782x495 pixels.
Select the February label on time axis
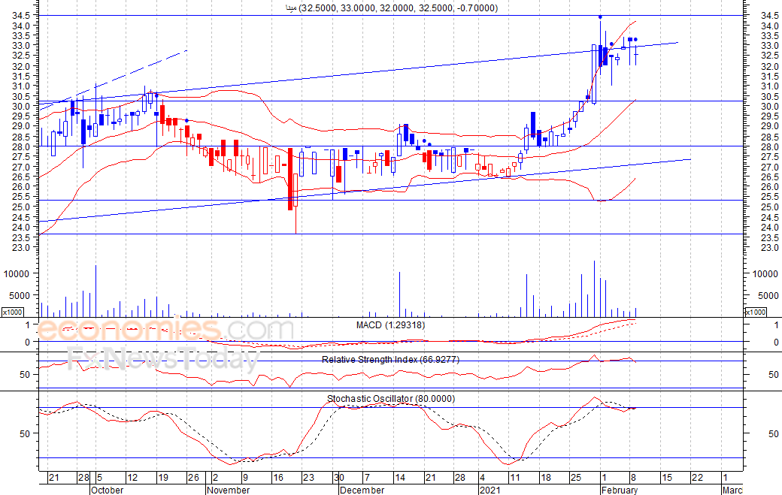[x=618, y=490]
